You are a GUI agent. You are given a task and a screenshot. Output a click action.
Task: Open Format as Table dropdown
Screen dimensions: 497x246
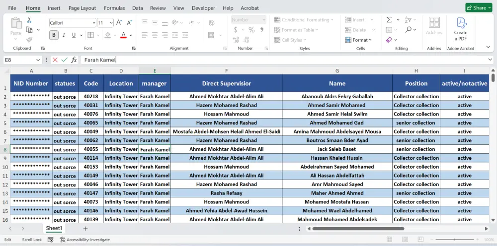(x=296, y=30)
